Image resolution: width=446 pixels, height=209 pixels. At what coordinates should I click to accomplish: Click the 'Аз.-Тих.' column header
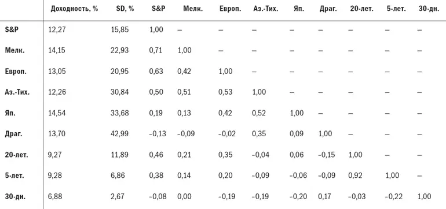coord(266,9)
